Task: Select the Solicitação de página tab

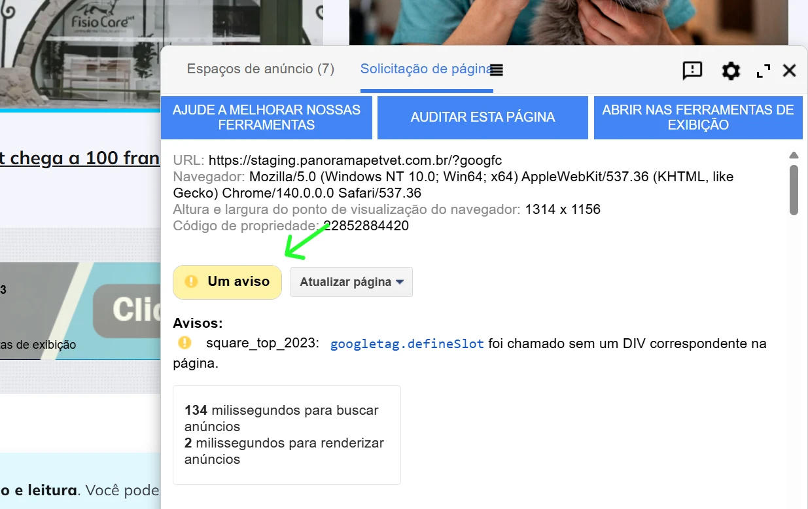Action: 424,69
